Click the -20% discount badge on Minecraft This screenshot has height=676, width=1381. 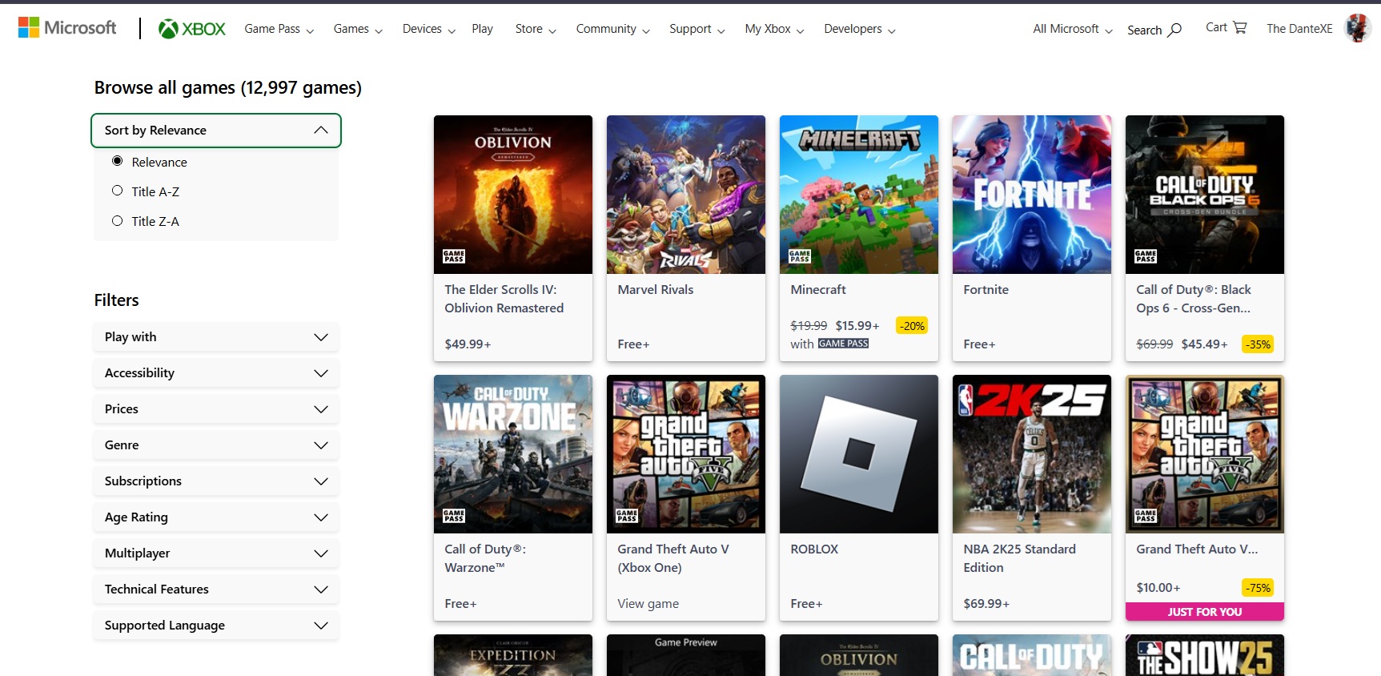click(912, 325)
